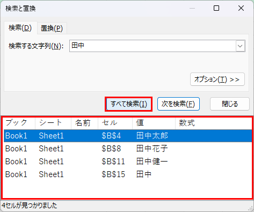Click the セル column header
254x212 pixels.
tap(115, 123)
